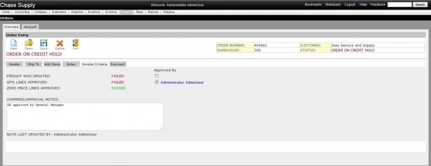Open the Graphics menu
Image resolution: width=431 pixels, height=166 pixels.
pos(77,12)
